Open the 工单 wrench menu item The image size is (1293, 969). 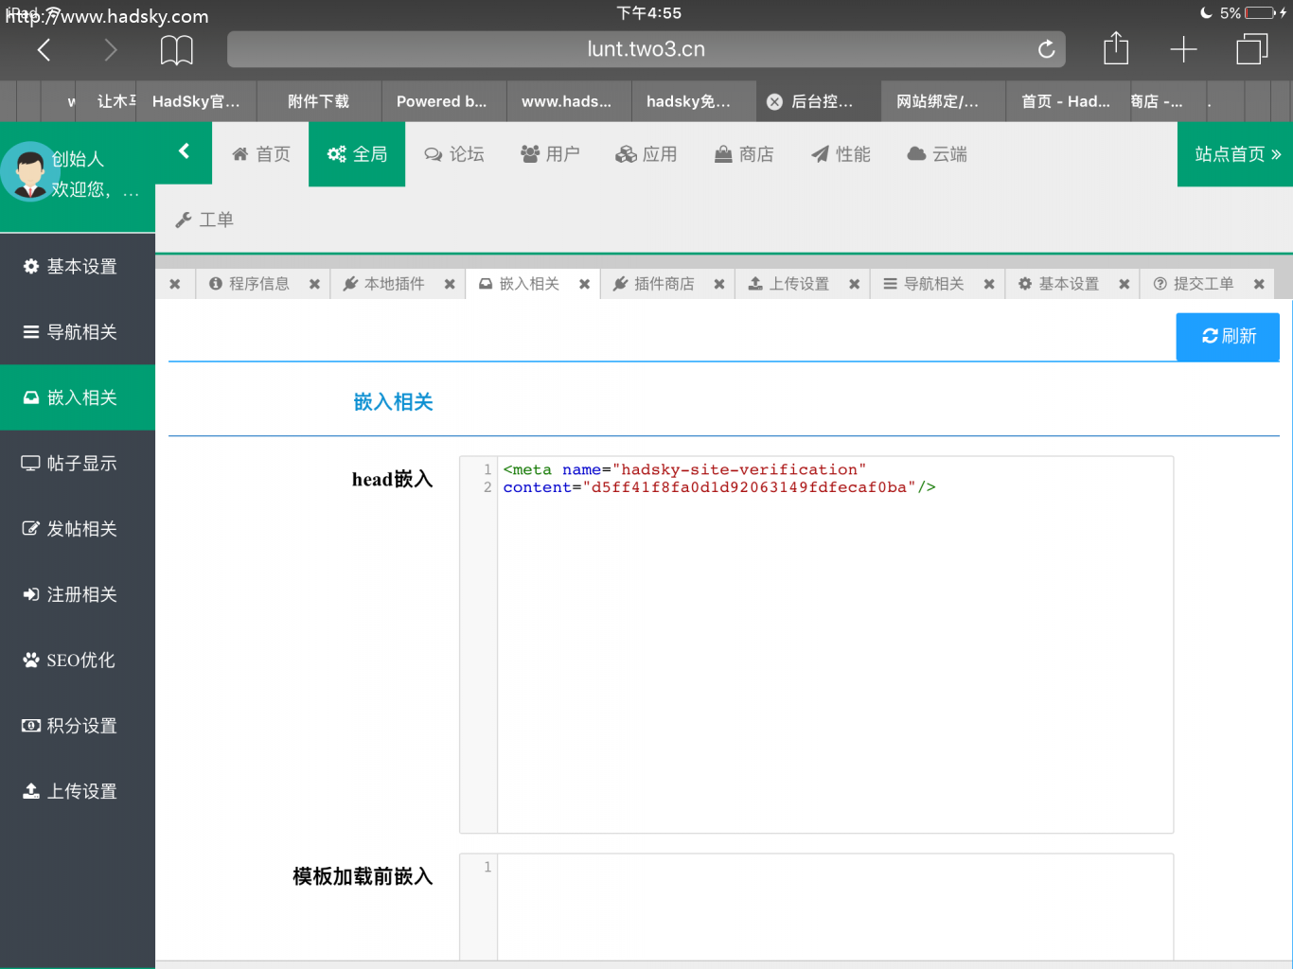coord(204,220)
